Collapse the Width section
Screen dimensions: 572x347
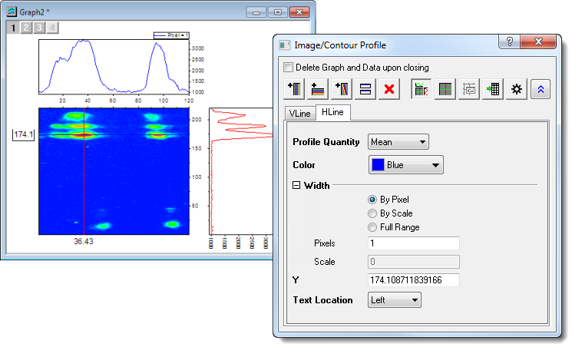pos(297,185)
